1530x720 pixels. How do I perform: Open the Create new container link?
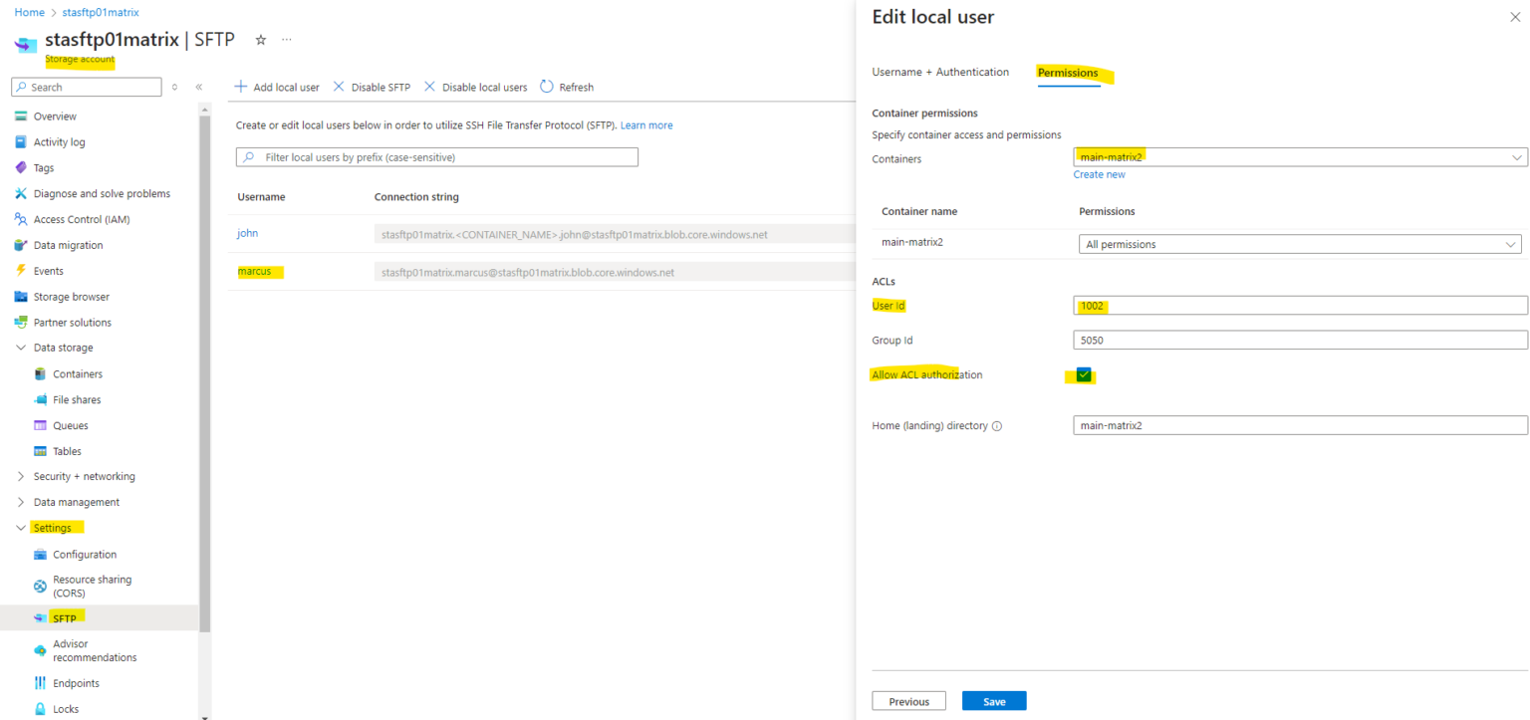1099,173
